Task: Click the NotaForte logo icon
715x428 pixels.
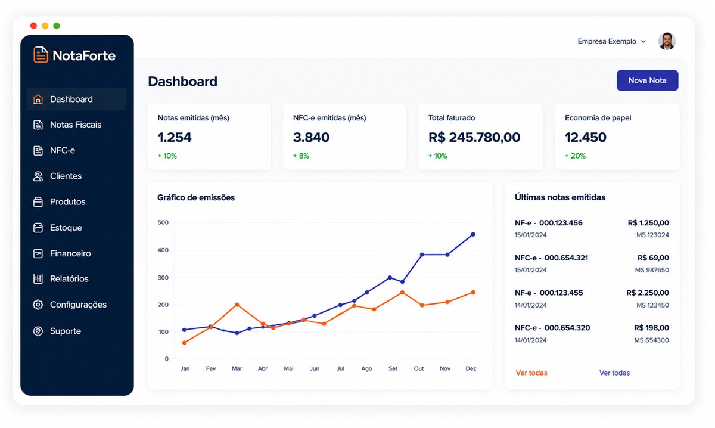Action: pyautogui.click(x=41, y=55)
